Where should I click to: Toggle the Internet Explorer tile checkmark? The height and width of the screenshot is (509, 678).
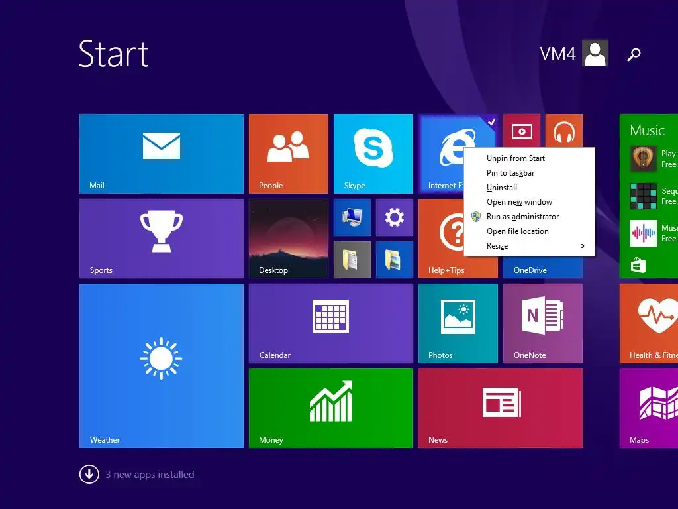(491, 122)
